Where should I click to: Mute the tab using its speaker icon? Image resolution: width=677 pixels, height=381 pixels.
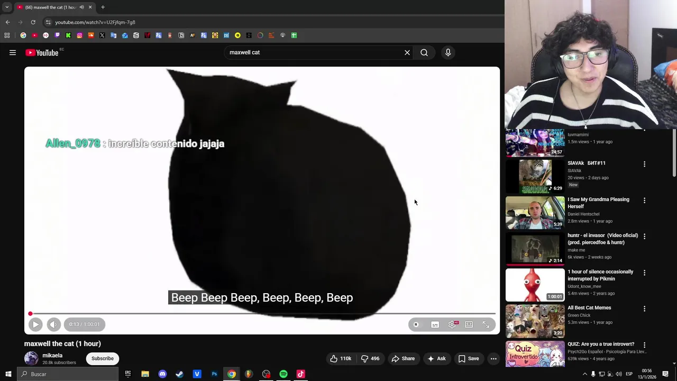(x=81, y=7)
